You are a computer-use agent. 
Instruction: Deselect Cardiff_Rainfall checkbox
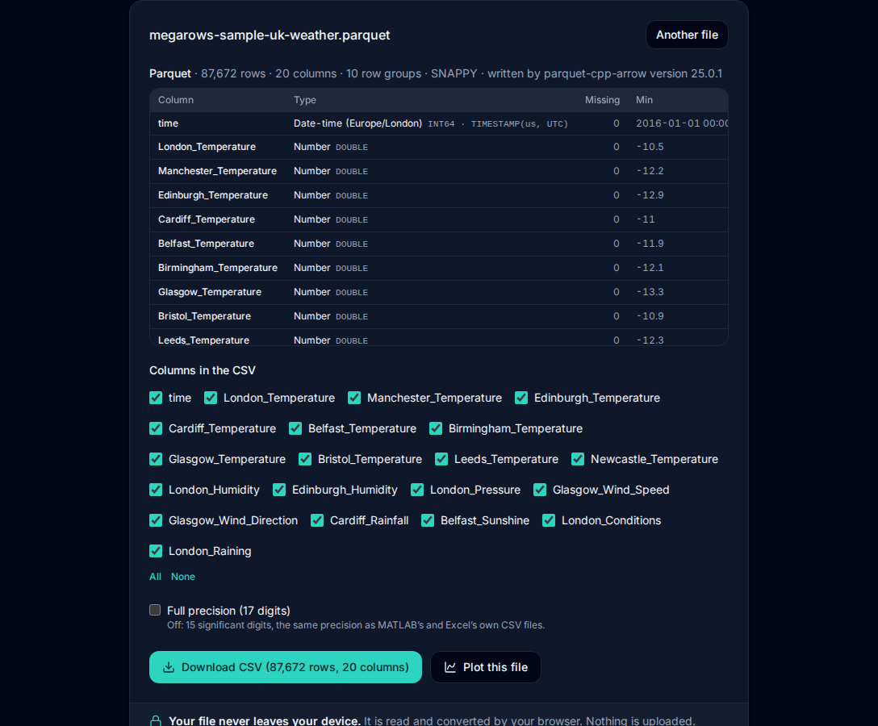tap(317, 520)
